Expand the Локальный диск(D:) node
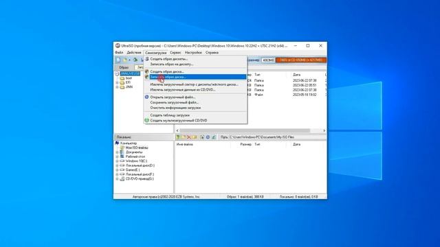Viewport: 440px width, 247px height. click(x=117, y=165)
